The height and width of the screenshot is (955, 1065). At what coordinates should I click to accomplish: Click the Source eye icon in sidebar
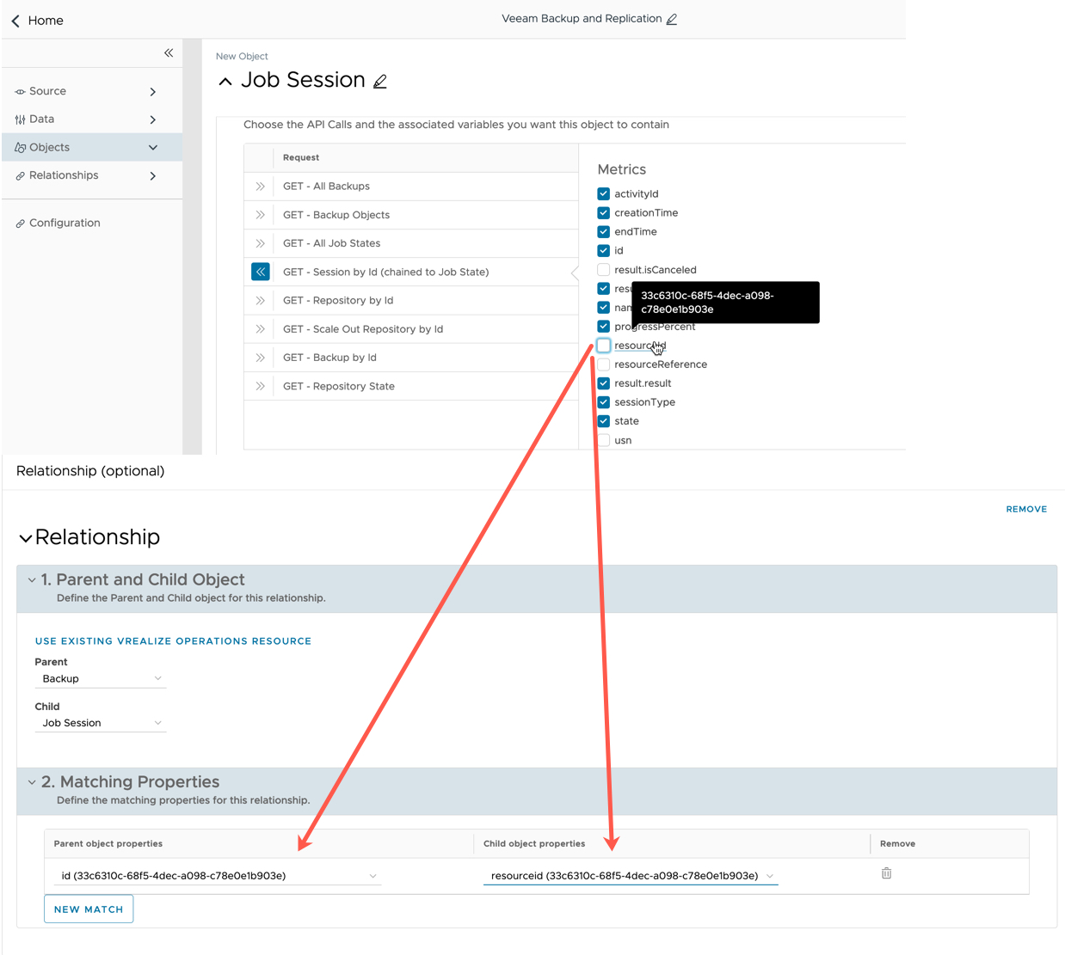click(x=20, y=92)
